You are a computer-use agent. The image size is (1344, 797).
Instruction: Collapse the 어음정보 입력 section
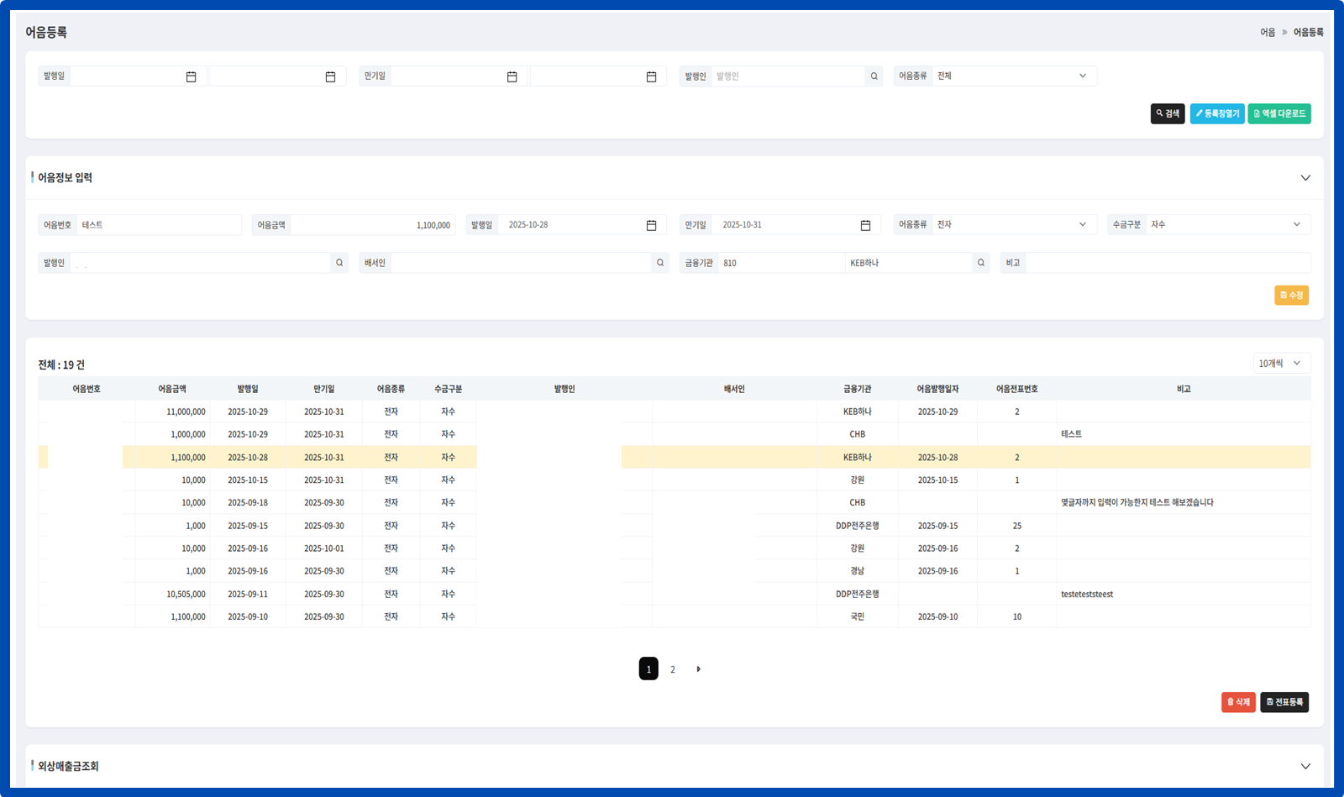[1305, 178]
